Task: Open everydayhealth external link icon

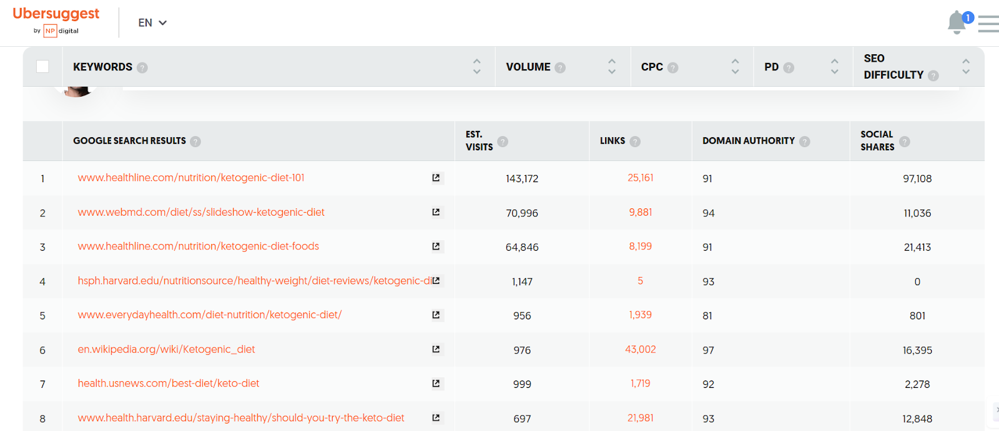Action: 436,315
